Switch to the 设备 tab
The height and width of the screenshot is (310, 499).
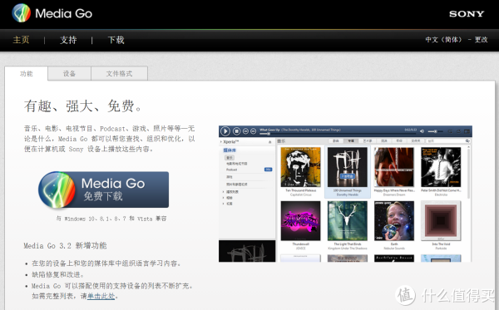tap(69, 73)
